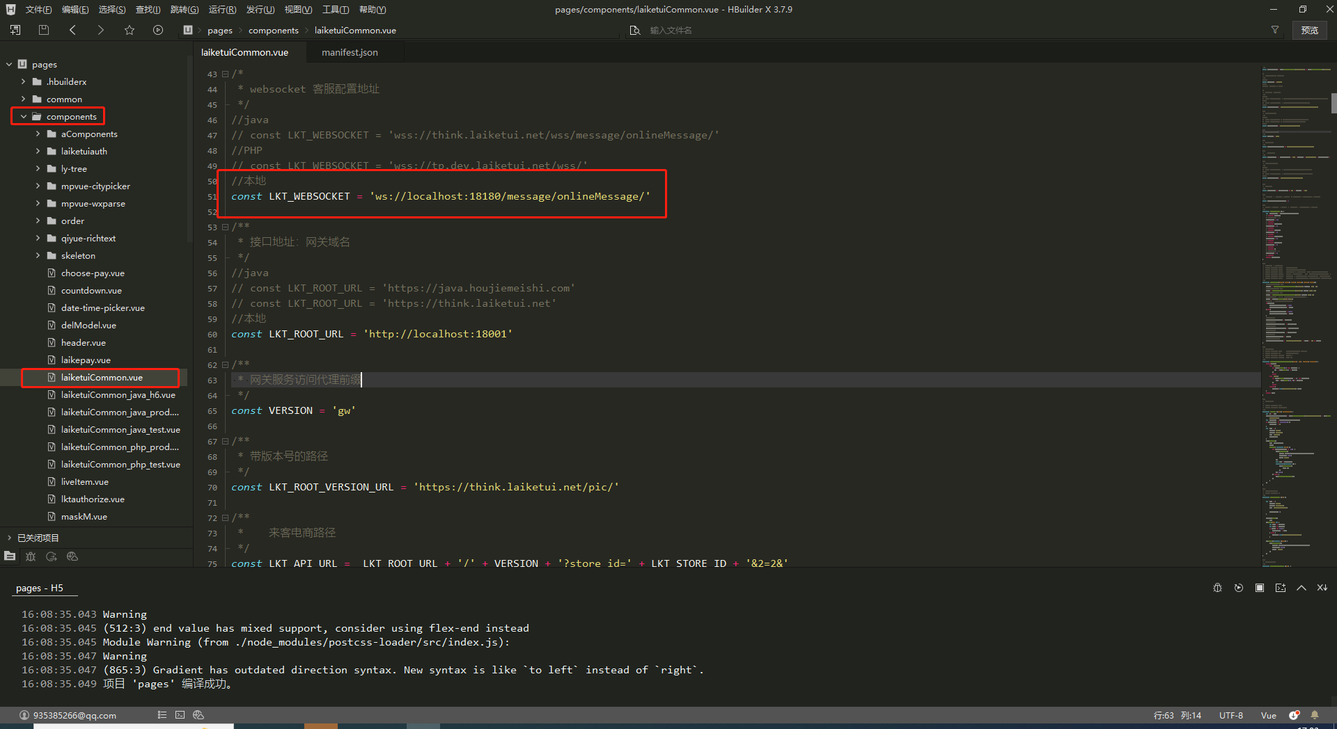
Task: Click the restart run icon in console
Action: point(1238,588)
